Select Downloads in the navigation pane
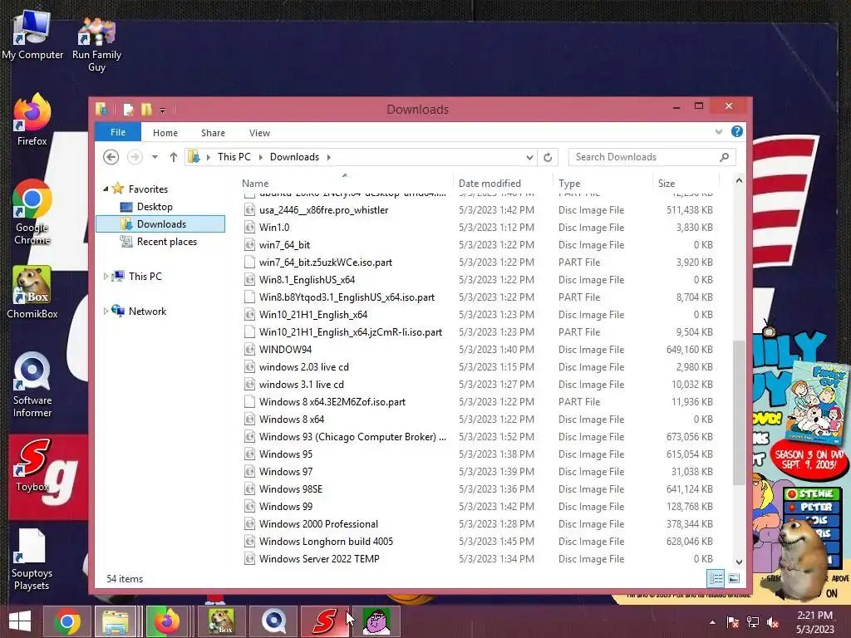This screenshot has width=851, height=638. [160, 224]
